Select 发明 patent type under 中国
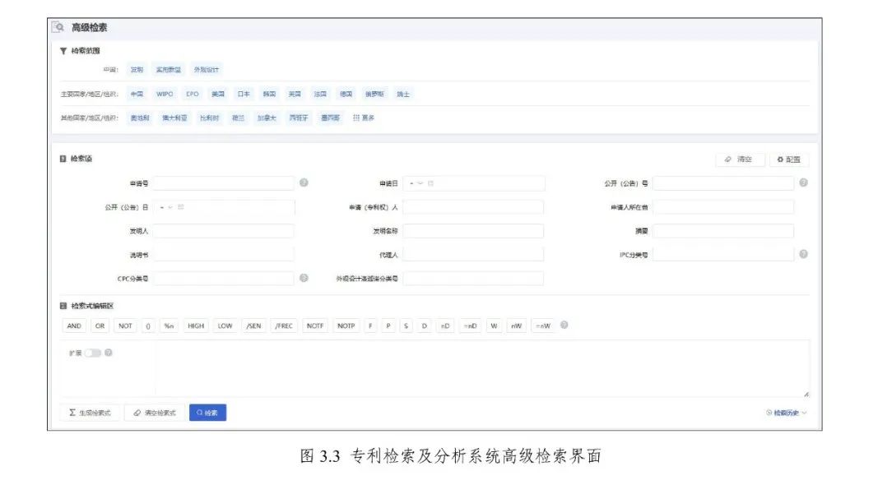The image size is (878, 485). pyautogui.click(x=137, y=70)
